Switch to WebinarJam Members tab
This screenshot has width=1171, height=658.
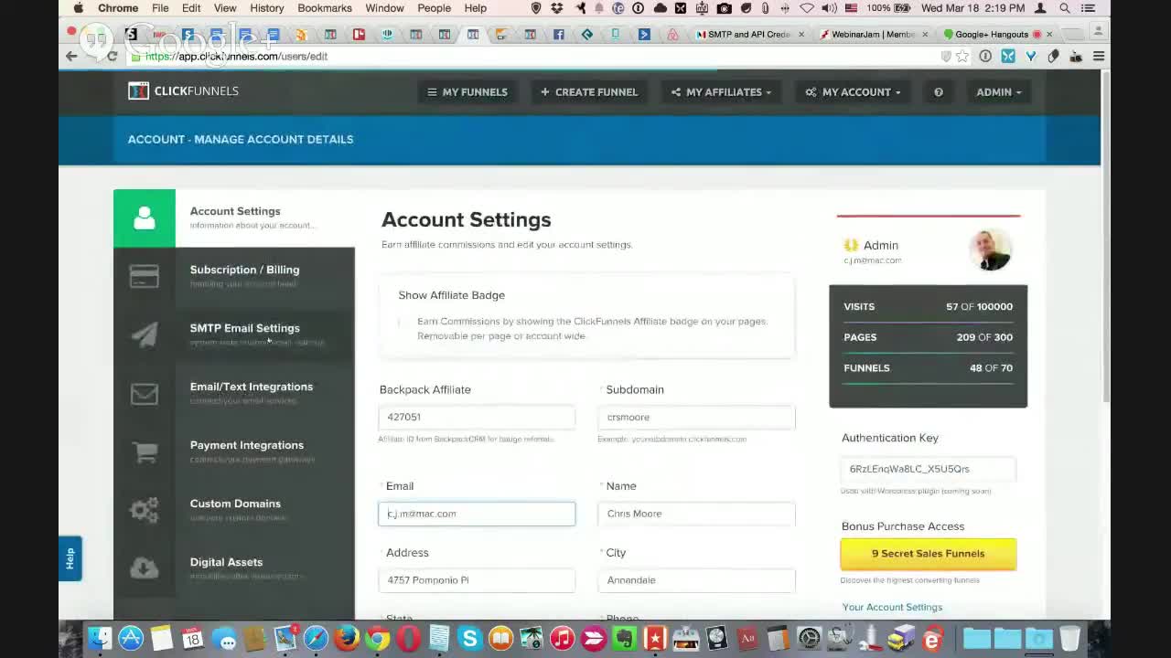click(873, 34)
